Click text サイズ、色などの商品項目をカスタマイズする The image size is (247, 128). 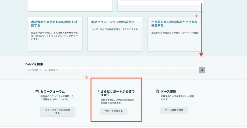tap(115, 29)
